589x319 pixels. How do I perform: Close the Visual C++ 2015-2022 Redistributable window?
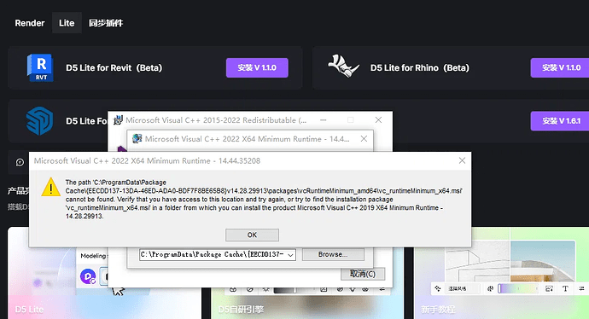[x=378, y=120]
